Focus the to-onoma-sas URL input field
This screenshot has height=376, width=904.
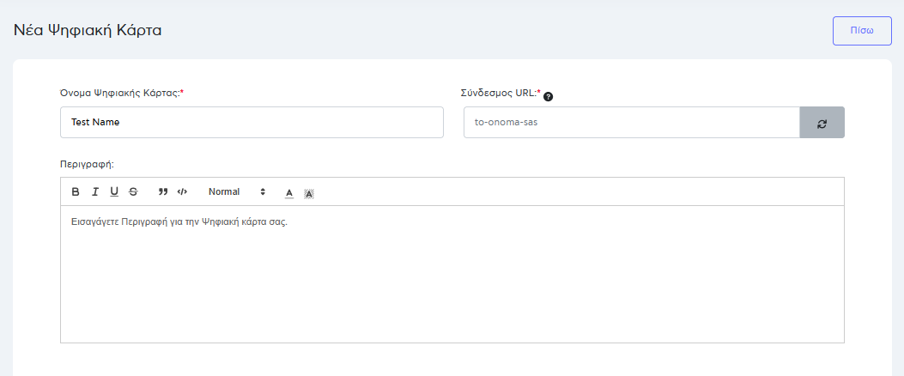(631, 123)
